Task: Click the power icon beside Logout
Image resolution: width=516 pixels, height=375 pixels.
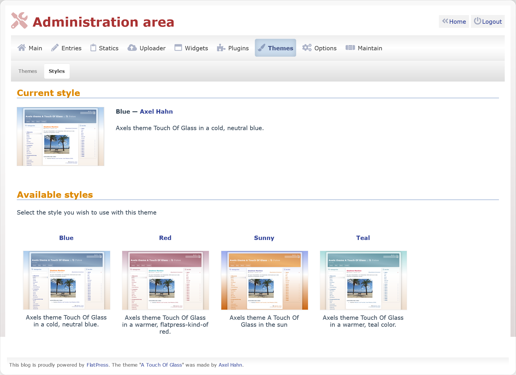Action: 478,21
